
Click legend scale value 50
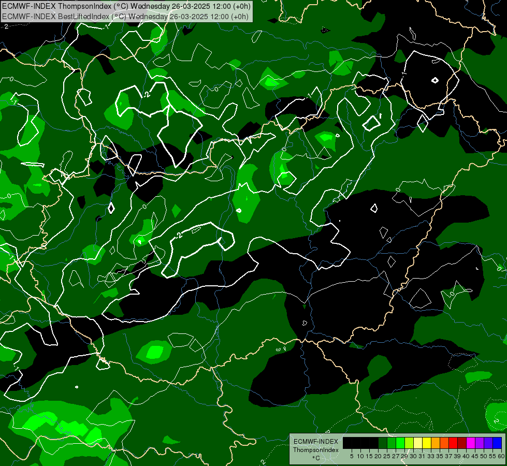tap(484, 456)
